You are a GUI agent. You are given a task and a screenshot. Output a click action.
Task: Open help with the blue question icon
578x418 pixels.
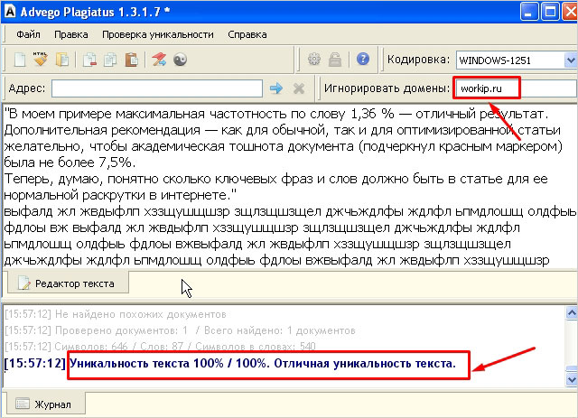coord(363,59)
